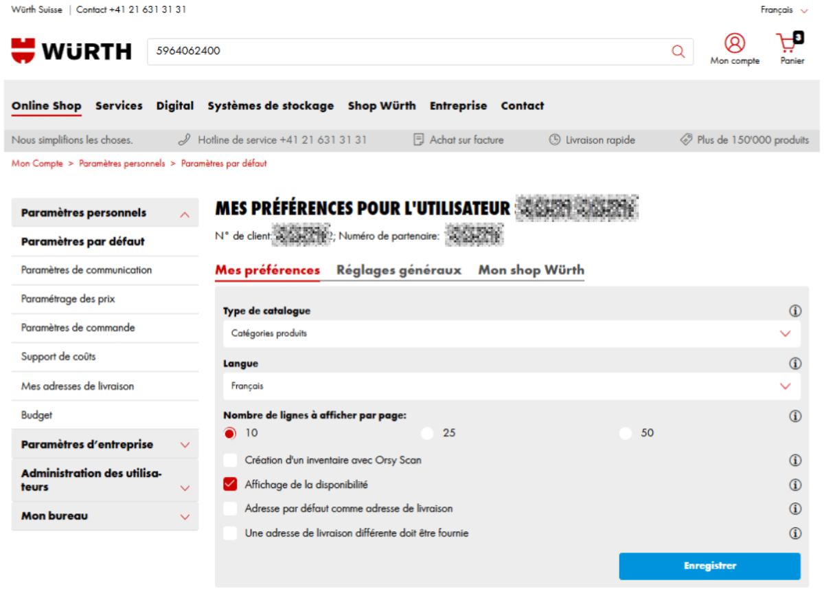Open the Shop Würth menu
Screen dimensions: 824x609
(x=382, y=106)
